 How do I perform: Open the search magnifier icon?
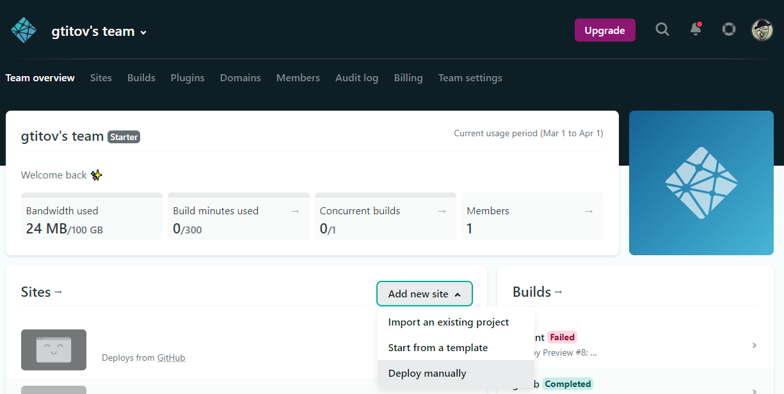point(662,29)
